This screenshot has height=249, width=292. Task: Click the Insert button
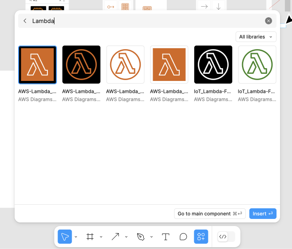(263, 214)
